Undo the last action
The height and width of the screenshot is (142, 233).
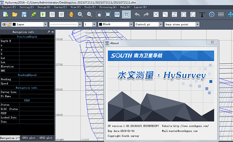(137, 14)
